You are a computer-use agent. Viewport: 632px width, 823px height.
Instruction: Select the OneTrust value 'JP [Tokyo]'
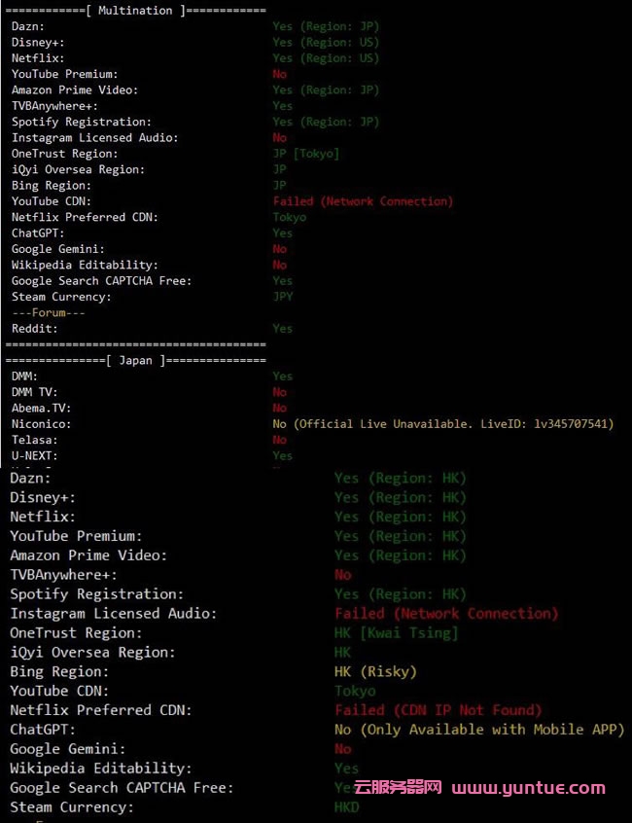306,154
